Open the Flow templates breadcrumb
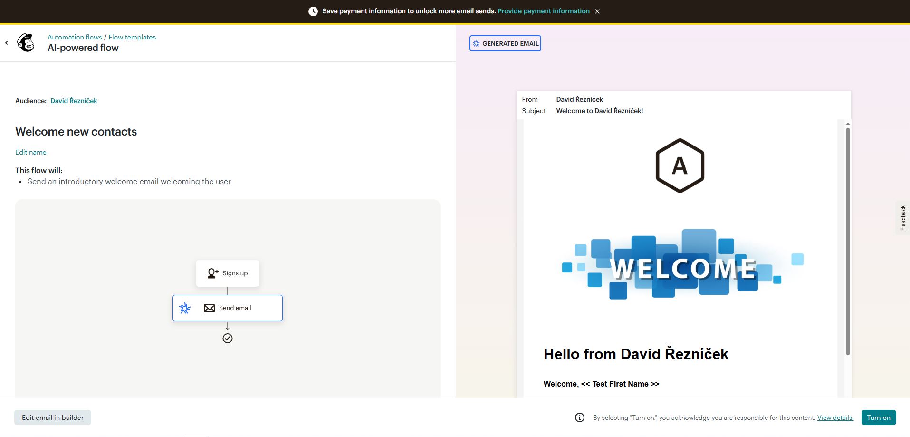 pos(132,37)
